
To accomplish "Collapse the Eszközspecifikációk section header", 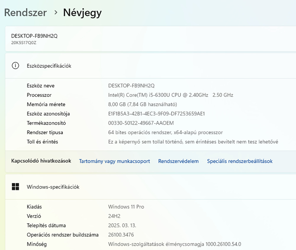I will click(x=150, y=66).
